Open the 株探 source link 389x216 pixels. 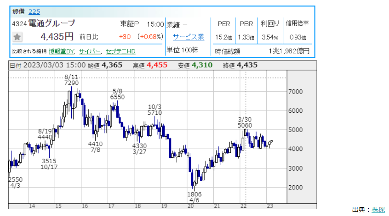click(378, 210)
